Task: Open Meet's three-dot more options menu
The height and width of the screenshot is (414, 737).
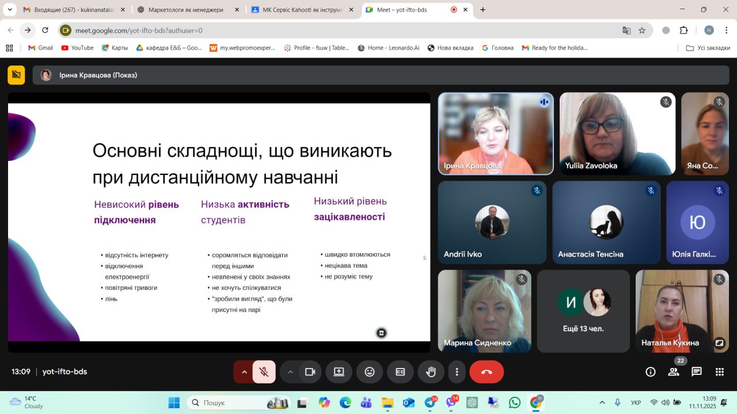Action: (x=457, y=372)
